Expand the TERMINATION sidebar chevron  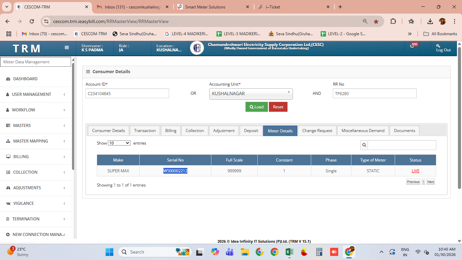[64, 219]
